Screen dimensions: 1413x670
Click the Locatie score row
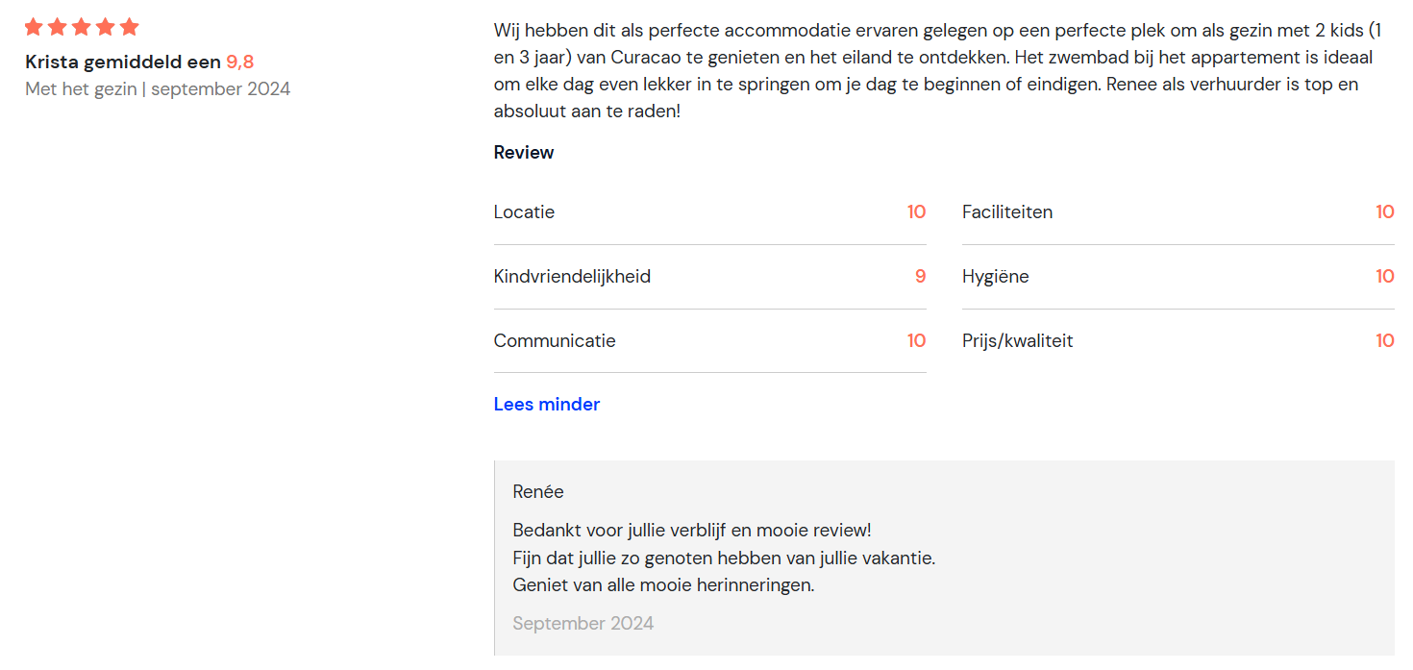710,212
